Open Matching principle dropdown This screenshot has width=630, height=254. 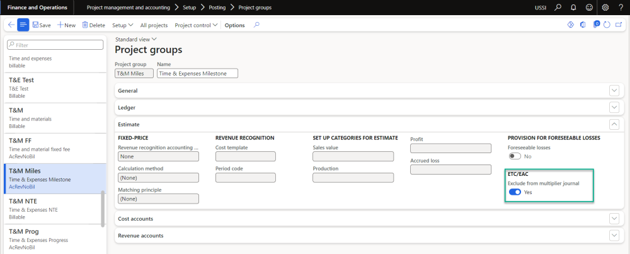pos(158,199)
